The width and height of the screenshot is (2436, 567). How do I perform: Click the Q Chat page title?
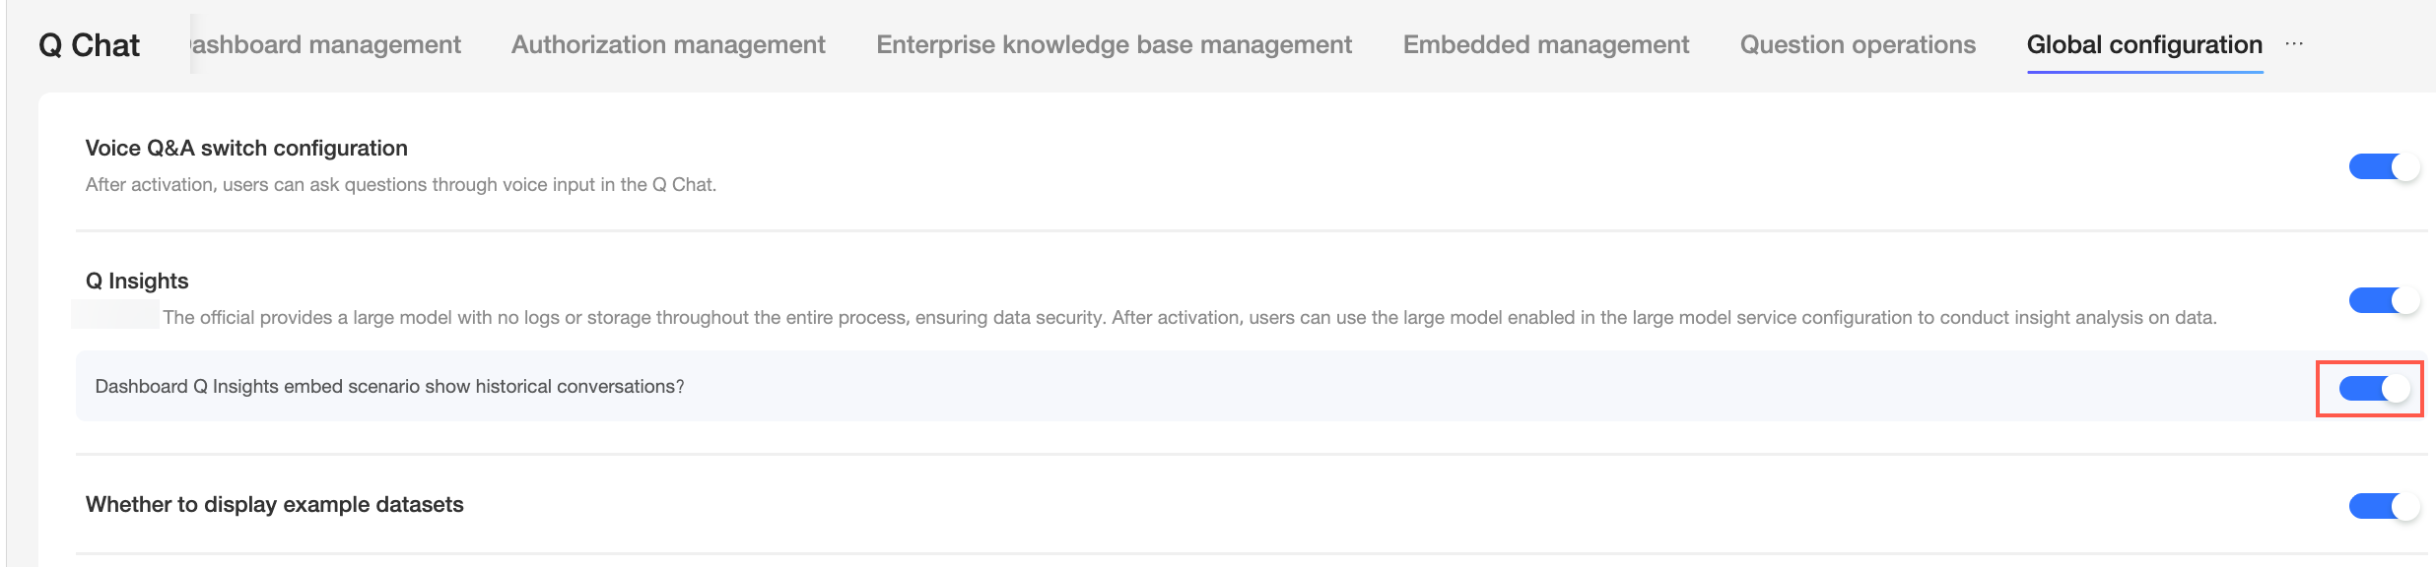tap(89, 45)
